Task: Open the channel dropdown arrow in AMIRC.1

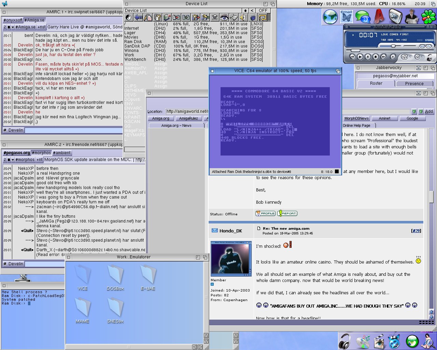Action: (x=13, y=27)
